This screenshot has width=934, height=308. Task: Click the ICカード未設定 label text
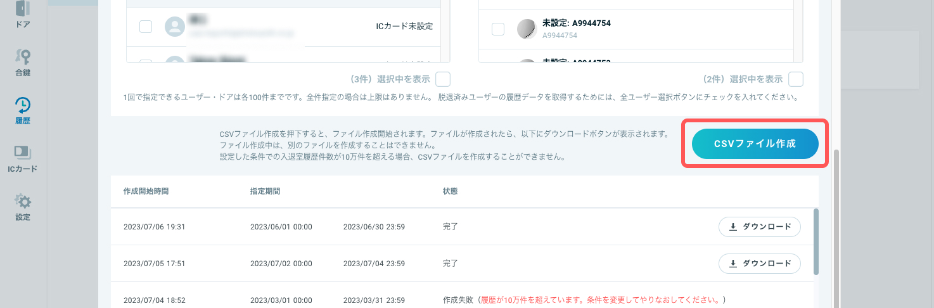click(x=404, y=26)
